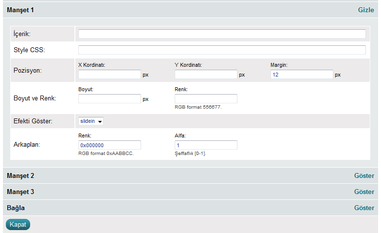Focus the Style CSS input box
Image resolution: width=381 pixels, height=233 pixels.
pos(222,50)
